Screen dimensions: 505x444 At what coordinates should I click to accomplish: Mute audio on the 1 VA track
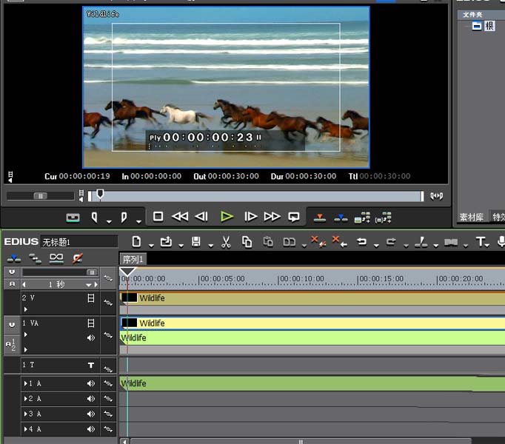click(91, 338)
